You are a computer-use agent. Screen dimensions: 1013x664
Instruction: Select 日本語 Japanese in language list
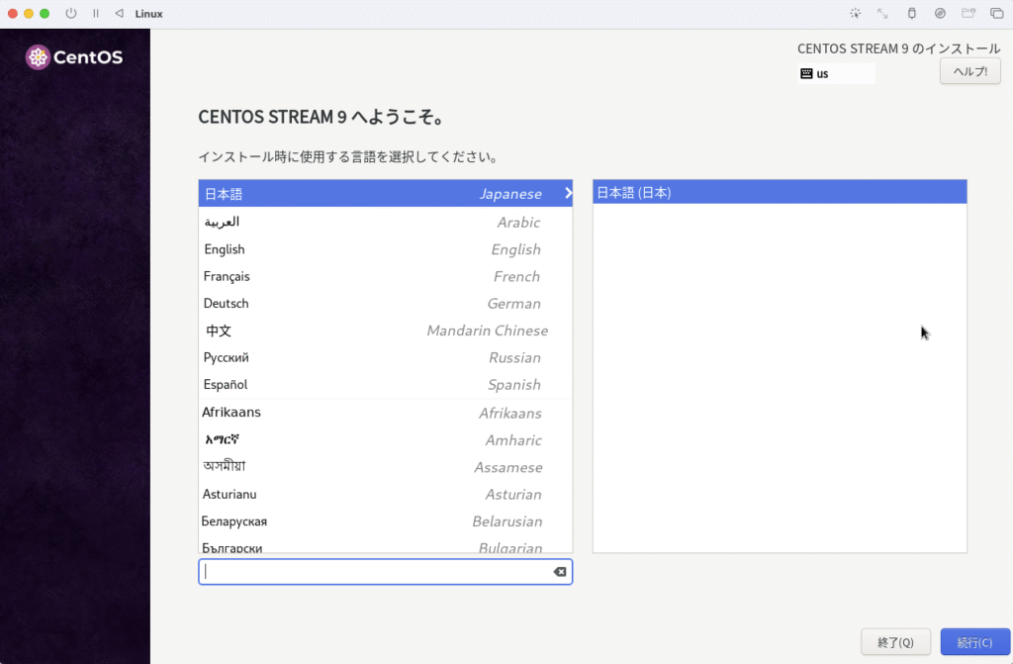[x=385, y=193]
